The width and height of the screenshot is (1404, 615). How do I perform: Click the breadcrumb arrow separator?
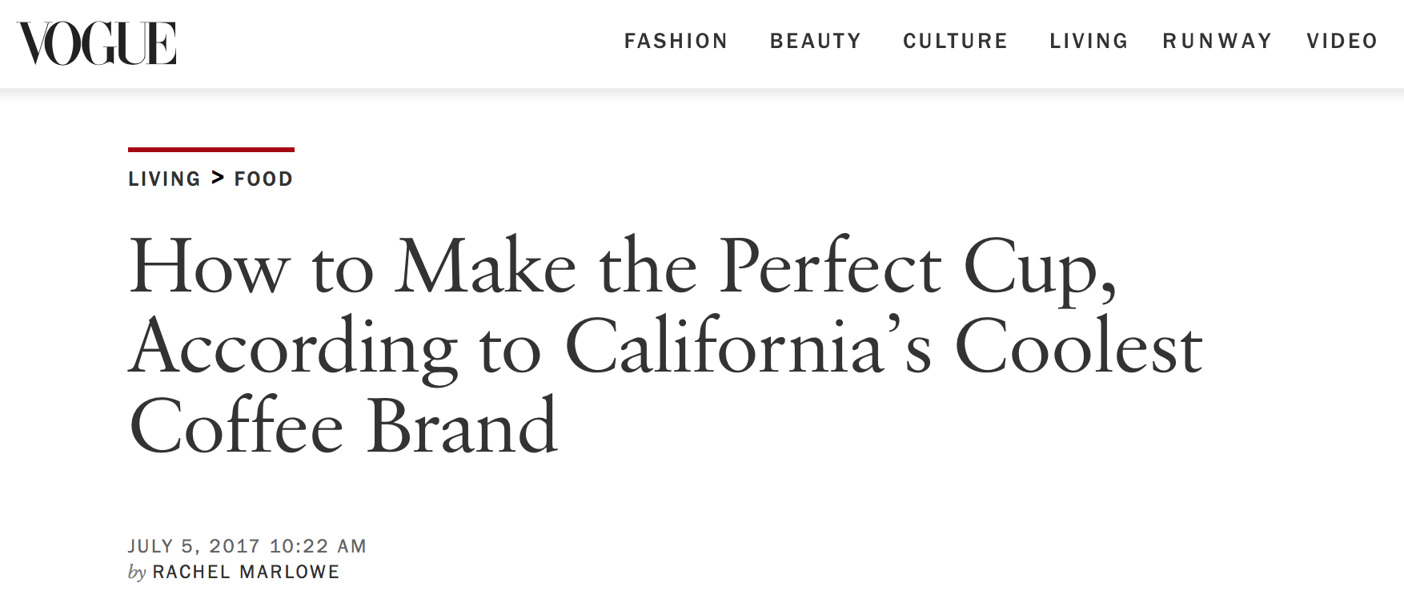tap(218, 178)
